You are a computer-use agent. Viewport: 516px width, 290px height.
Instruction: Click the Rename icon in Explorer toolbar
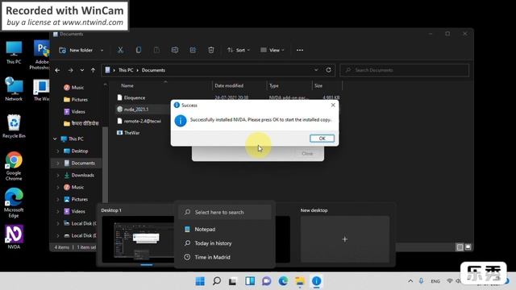175,50
